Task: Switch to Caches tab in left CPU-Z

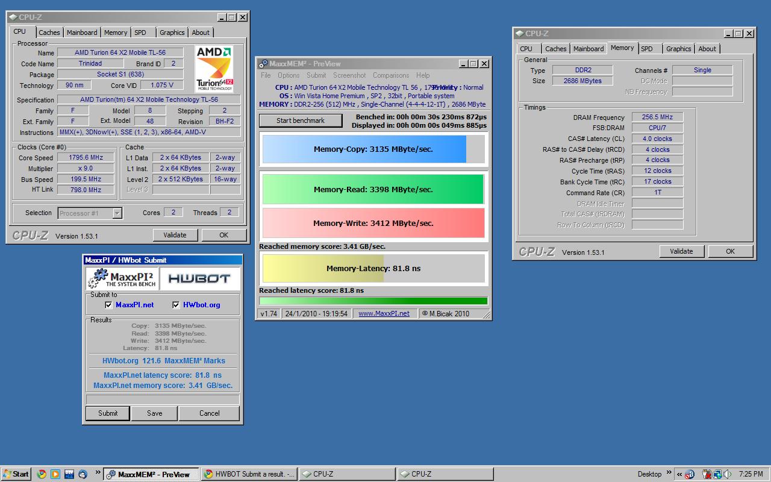Action: 49,33
